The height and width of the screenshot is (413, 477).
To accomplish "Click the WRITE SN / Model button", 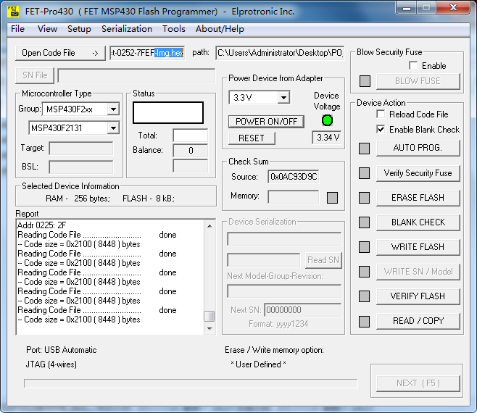I will [418, 272].
